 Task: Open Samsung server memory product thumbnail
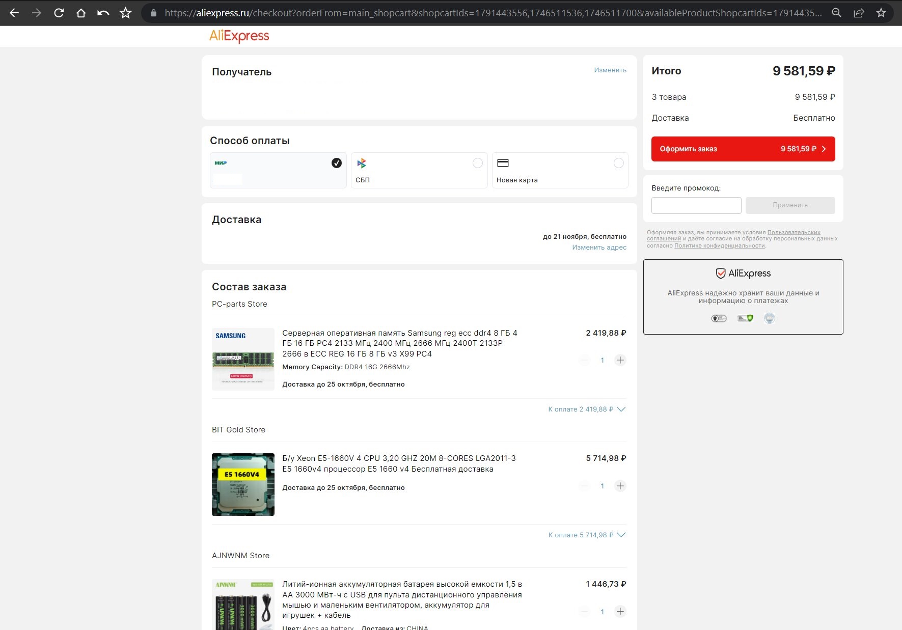(x=243, y=359)
